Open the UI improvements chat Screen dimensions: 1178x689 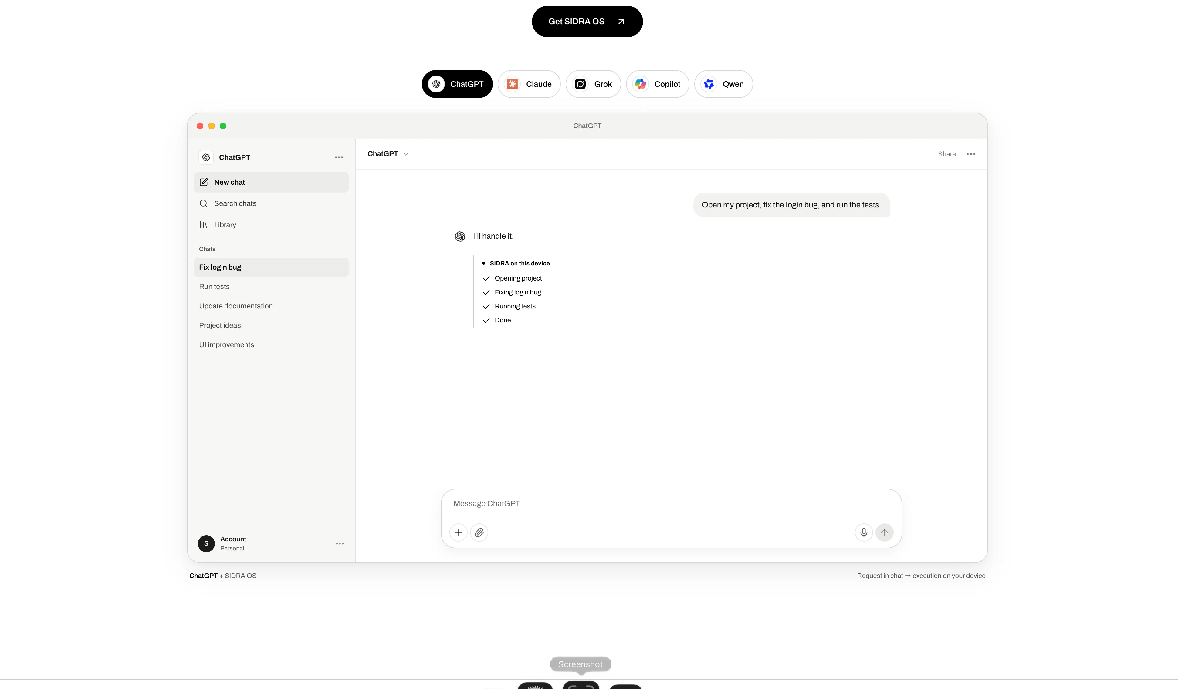coord(271,345)
